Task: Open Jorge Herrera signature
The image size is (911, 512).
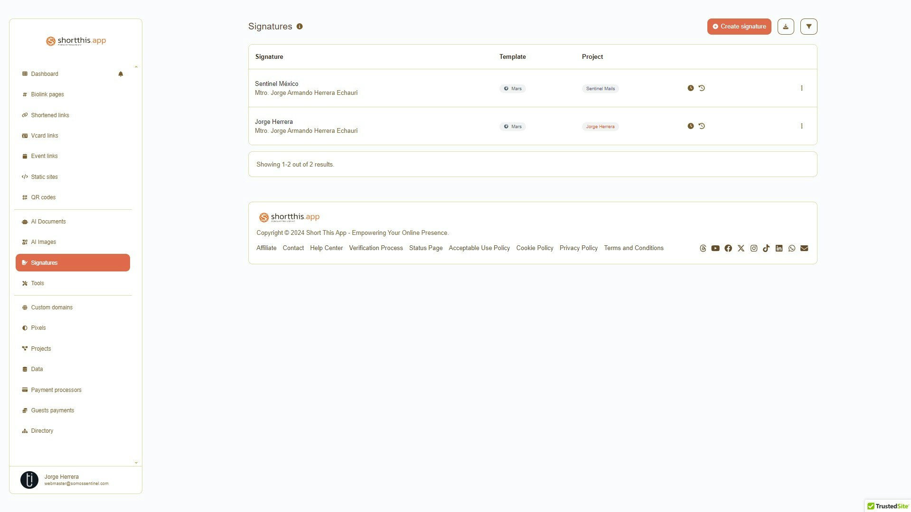Action: 274,122
